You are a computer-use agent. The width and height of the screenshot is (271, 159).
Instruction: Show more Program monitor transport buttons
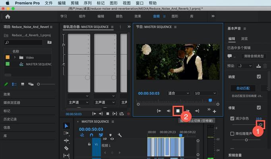tap(209, 109)
